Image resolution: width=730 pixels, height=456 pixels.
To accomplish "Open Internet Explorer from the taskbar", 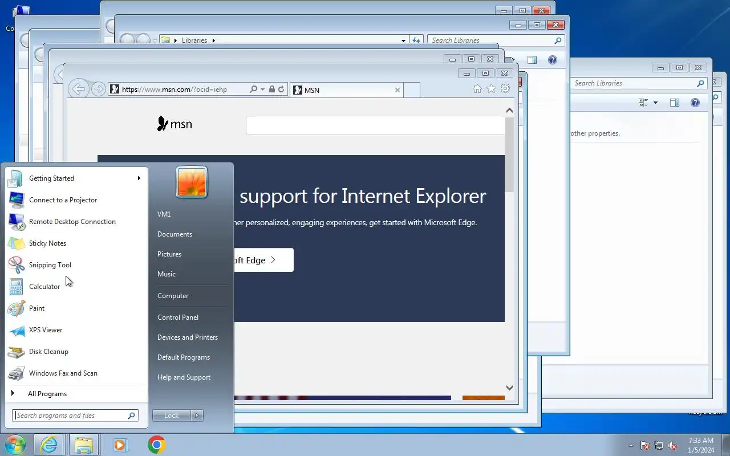I will pyautogui.click(x=48, y=445).
